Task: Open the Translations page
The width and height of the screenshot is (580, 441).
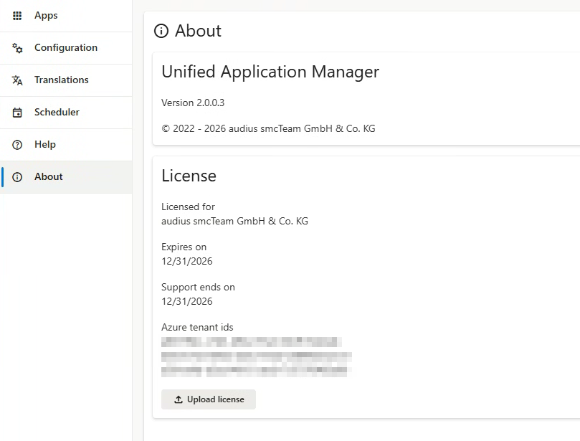Action: pyautogui.click(x=66, y=80)
